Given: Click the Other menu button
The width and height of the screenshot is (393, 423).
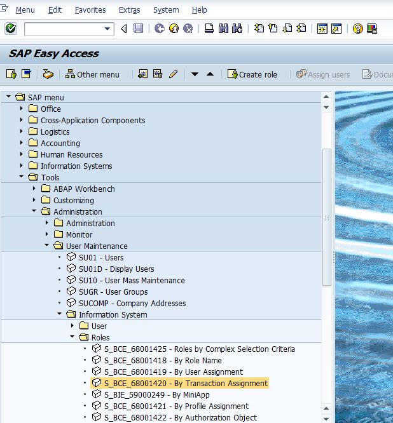Looking at the screenshot, I should (92, 74).
